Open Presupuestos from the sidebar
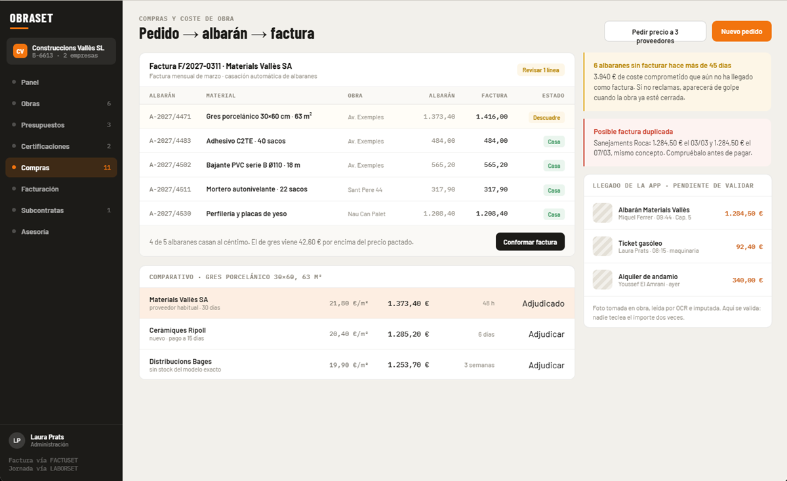 point(61,125)
